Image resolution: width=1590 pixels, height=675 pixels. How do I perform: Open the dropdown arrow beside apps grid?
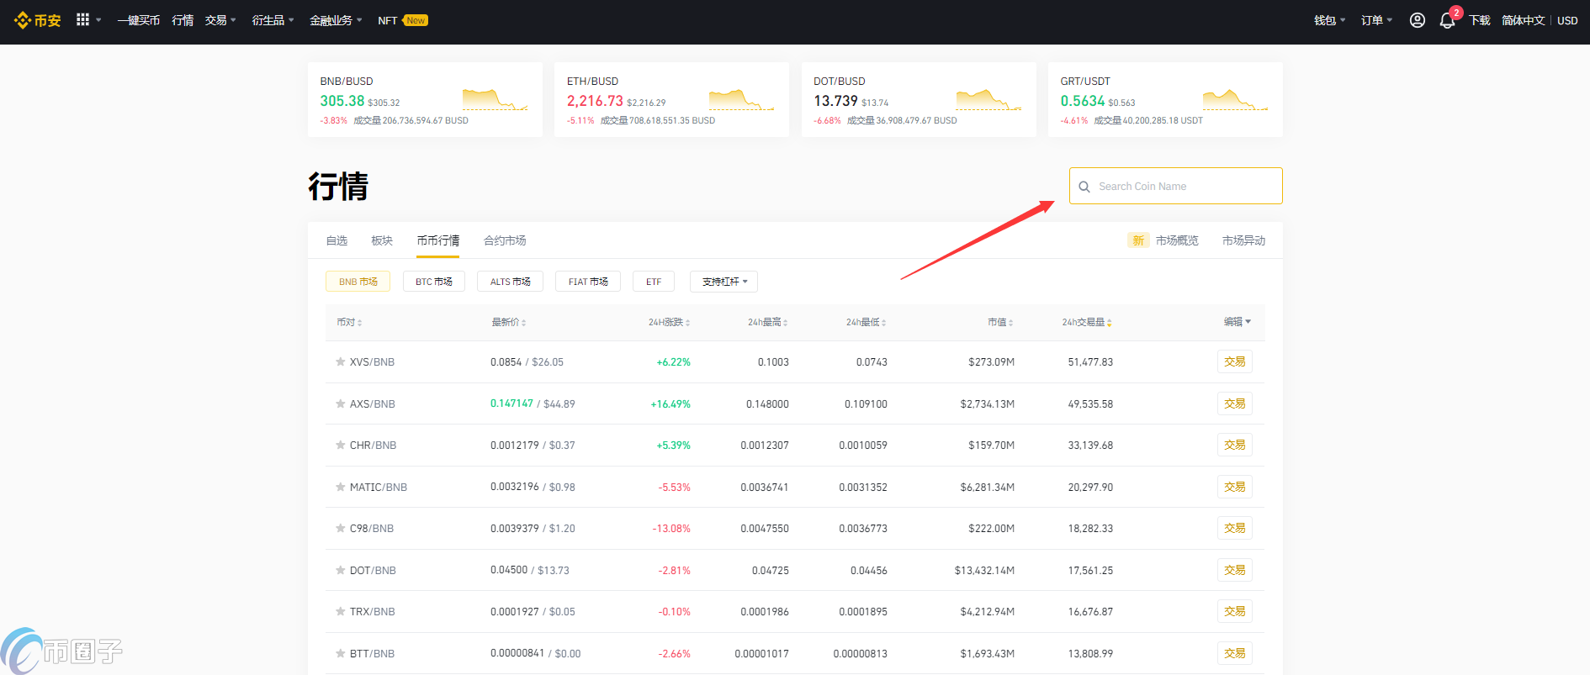coord(98,20)
